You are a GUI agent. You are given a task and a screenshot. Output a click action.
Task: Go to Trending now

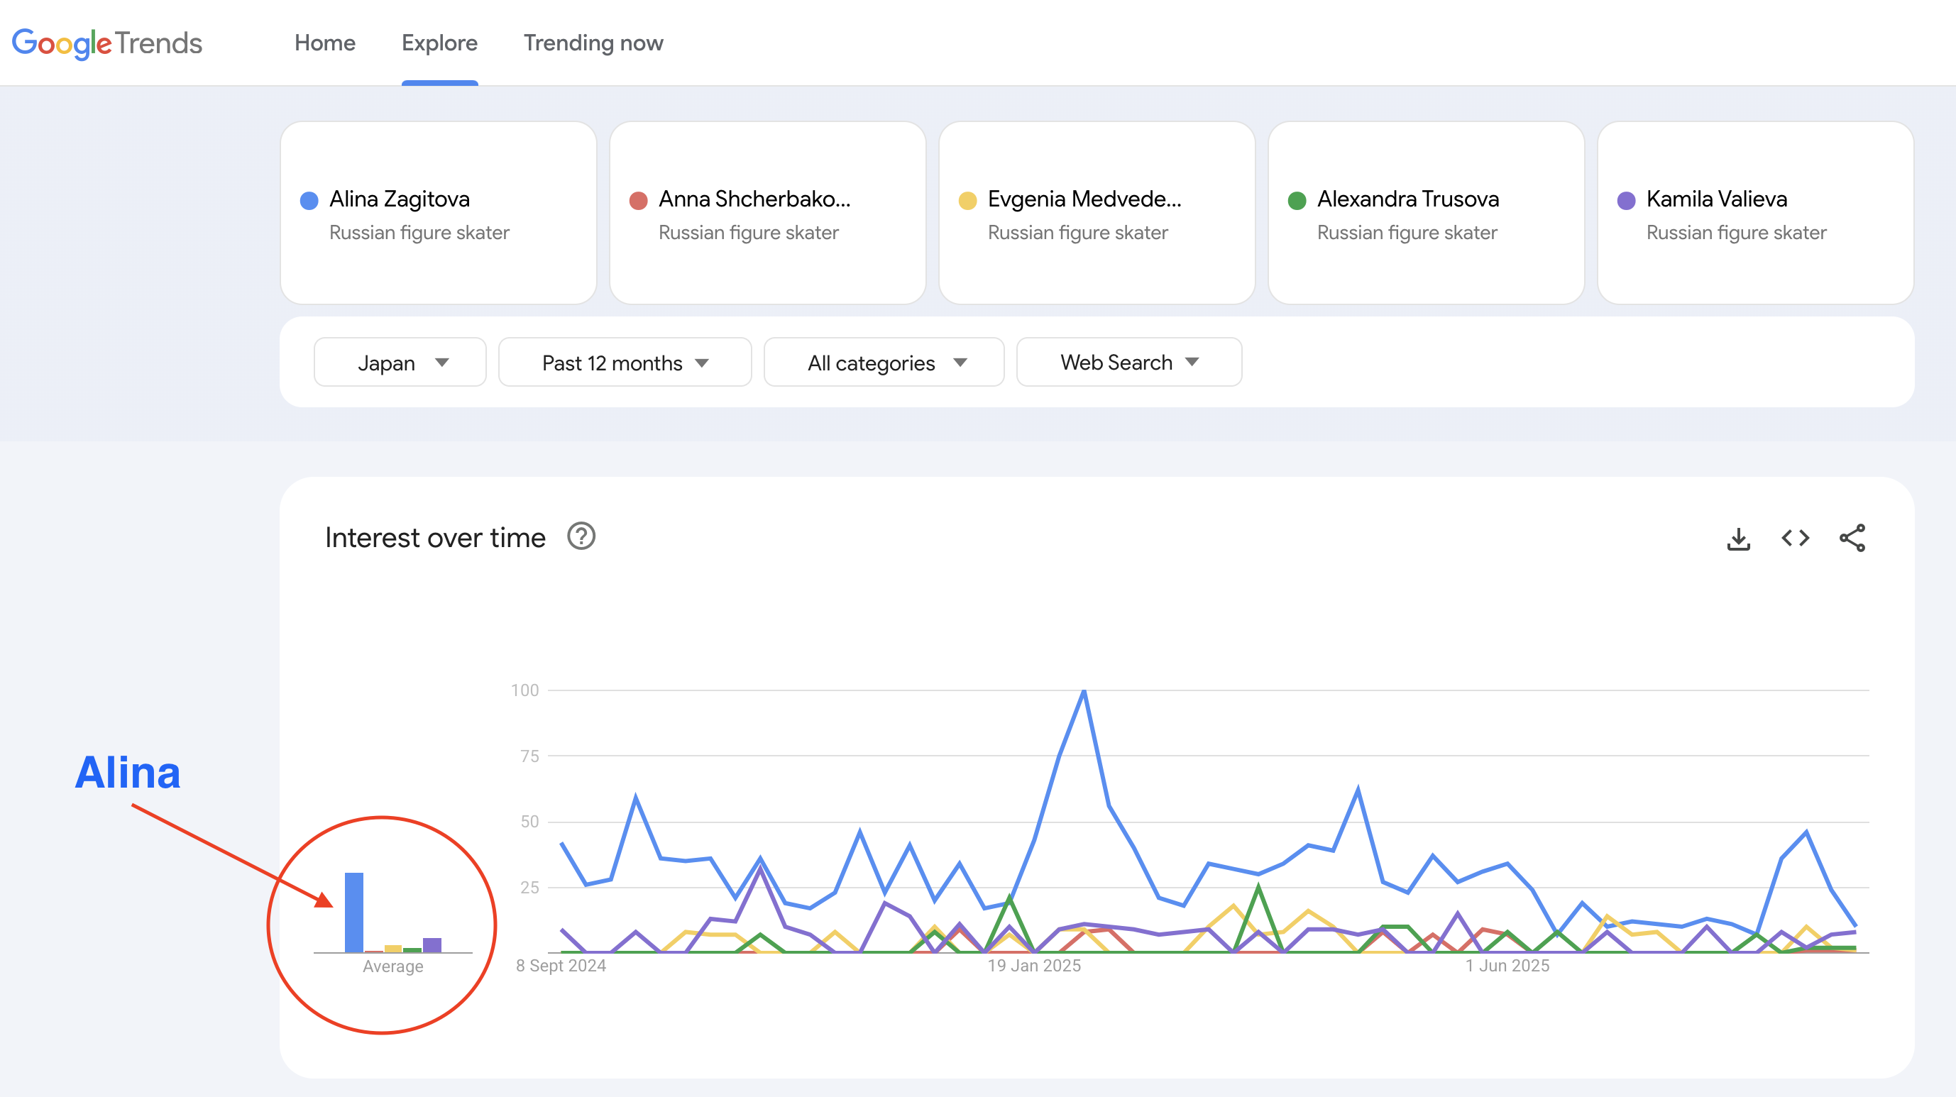point(593,43)
